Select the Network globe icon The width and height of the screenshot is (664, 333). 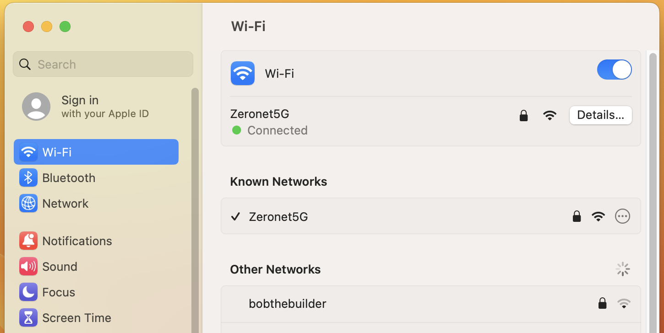(x=28, y=204)
